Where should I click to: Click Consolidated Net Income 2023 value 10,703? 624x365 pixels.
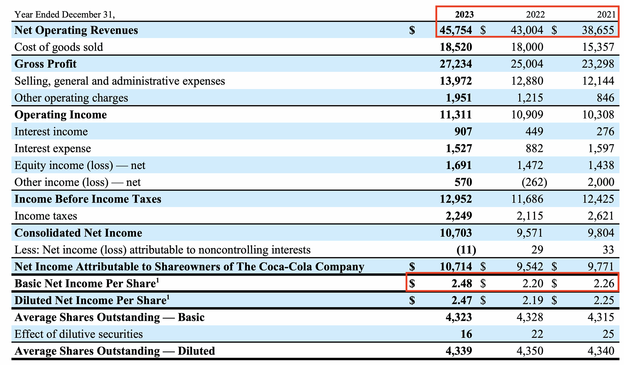[456, 233]
